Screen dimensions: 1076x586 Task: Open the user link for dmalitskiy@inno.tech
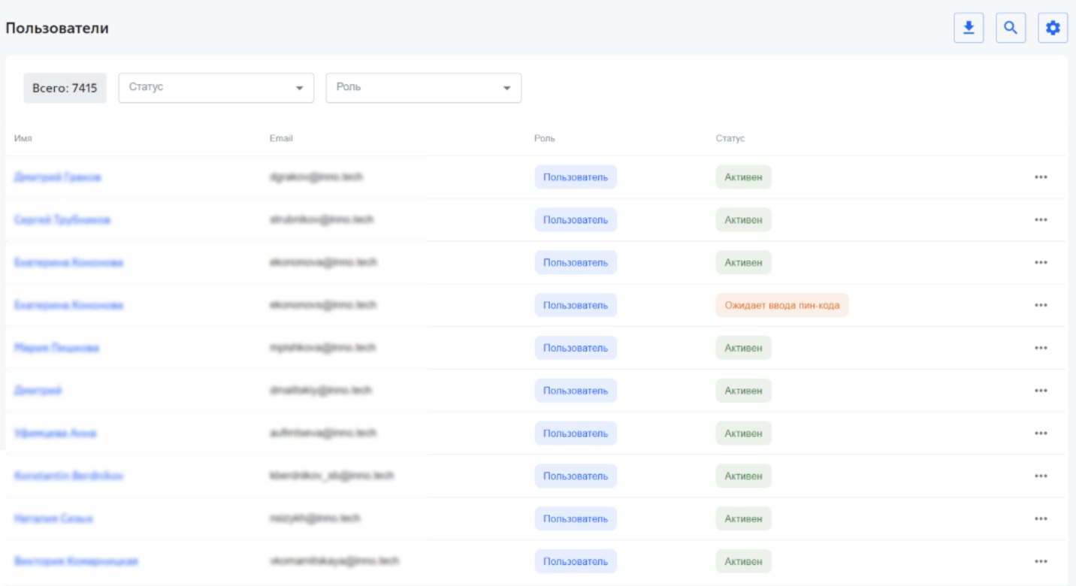(38, 391)
